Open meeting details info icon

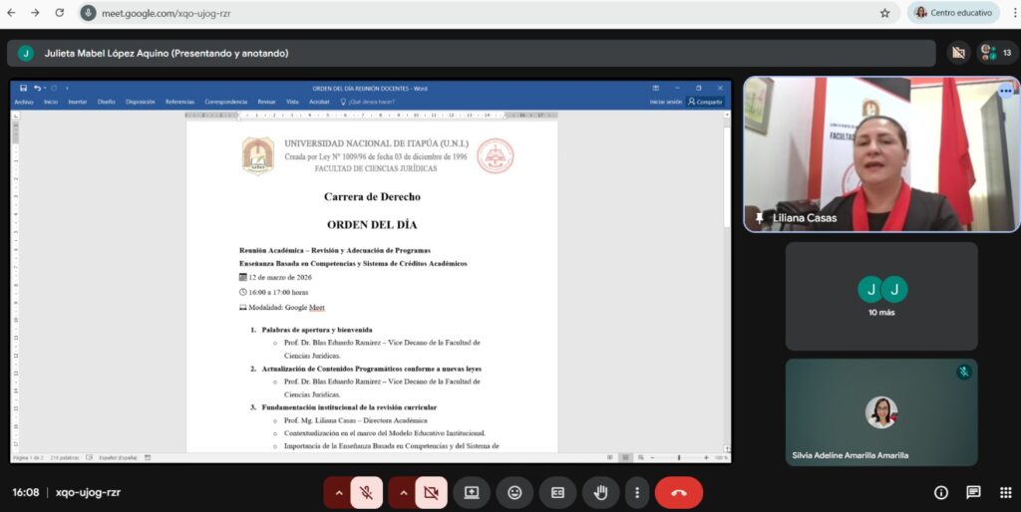pos(940,492)
